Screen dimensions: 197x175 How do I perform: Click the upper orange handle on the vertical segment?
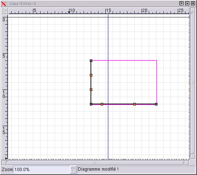pos(91,75)
